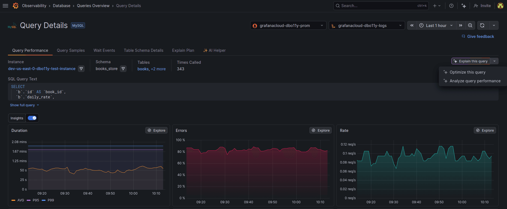Viewport: 507px width, 209px height.
Task: Refresh the dashboard
Action: (x=482, y=25)
